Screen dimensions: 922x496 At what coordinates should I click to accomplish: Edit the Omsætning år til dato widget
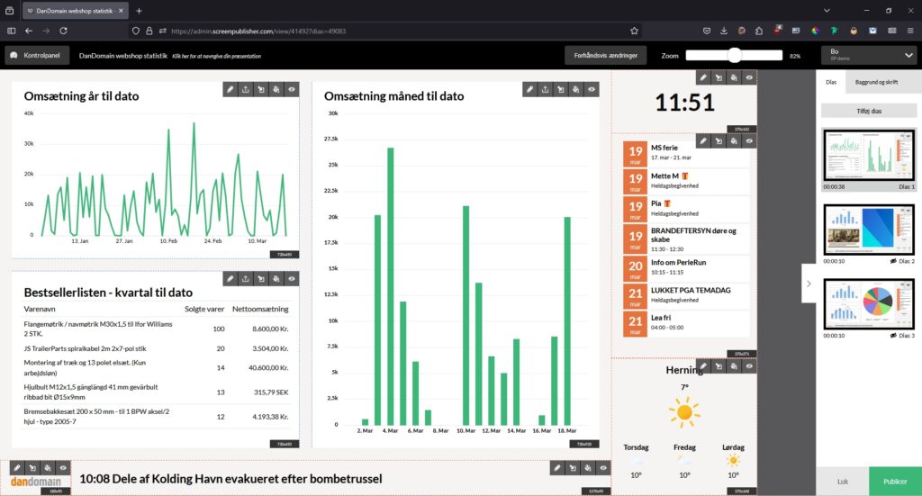pyautogui.click(x=230, y=89)
